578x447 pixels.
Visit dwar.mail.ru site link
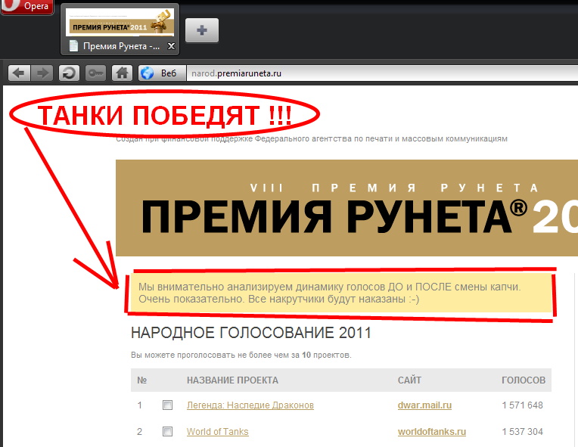click(x=424, y=405)
